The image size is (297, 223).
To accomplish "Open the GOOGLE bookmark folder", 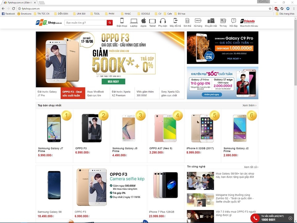I will (144, 14).
